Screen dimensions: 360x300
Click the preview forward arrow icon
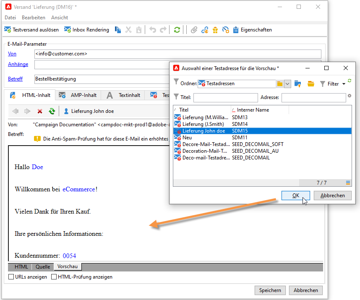tap(27, 111)
